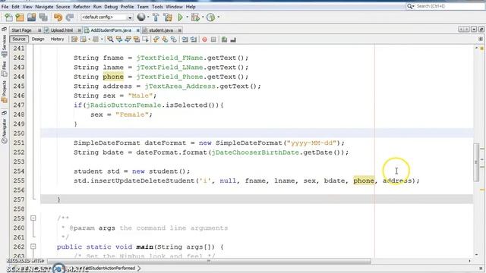Click the browser globe icon

point(141,17)
